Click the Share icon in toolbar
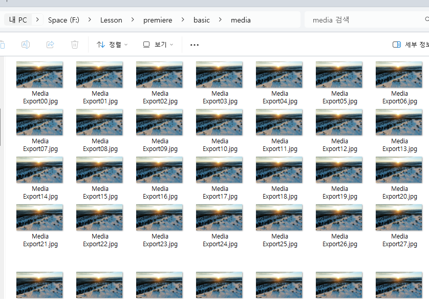Image resolution: width=429 pixels, height=302 pixels. click(x=50, y=45)
